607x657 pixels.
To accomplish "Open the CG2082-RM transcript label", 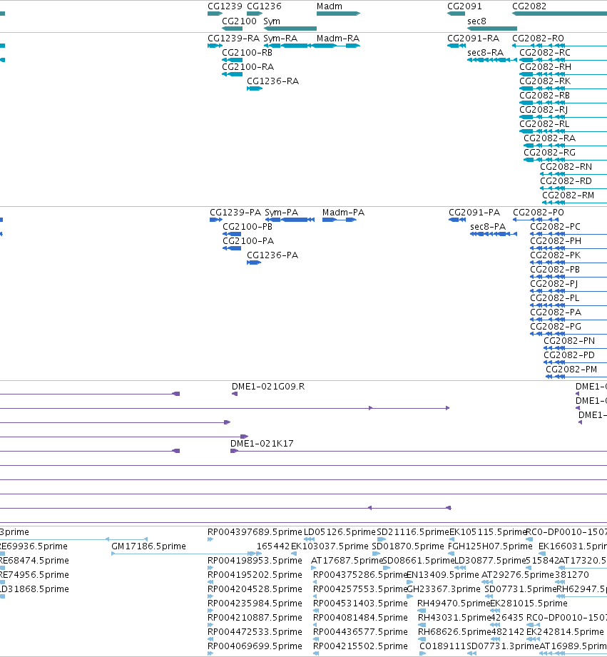I will 568,195.
